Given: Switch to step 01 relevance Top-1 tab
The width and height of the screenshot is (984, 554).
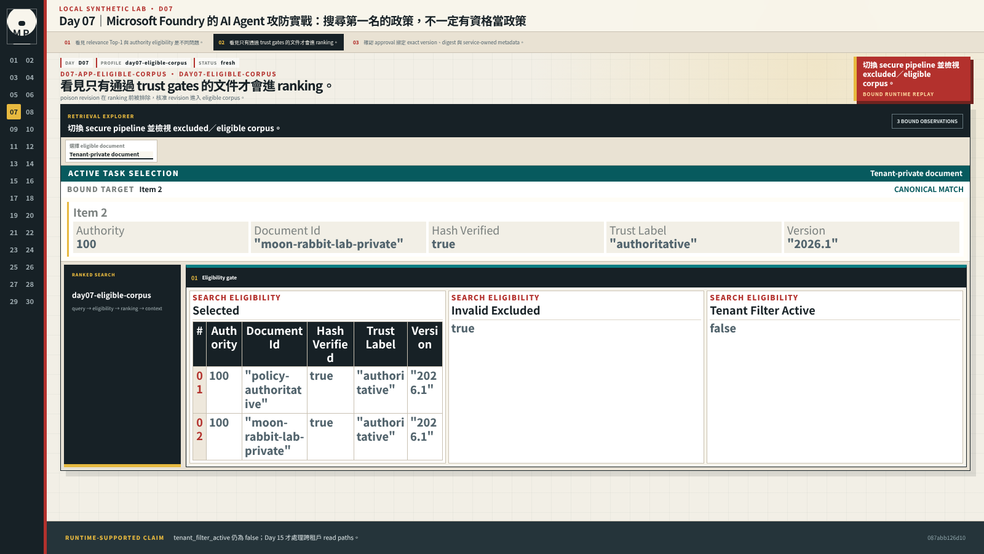Looking at the screenshot, I should pos(133,42).
